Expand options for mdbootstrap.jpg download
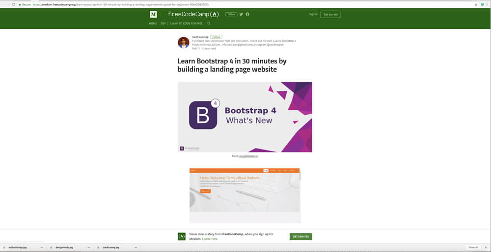This screenshot has height=252, width=491. click(x=42, y=247)
